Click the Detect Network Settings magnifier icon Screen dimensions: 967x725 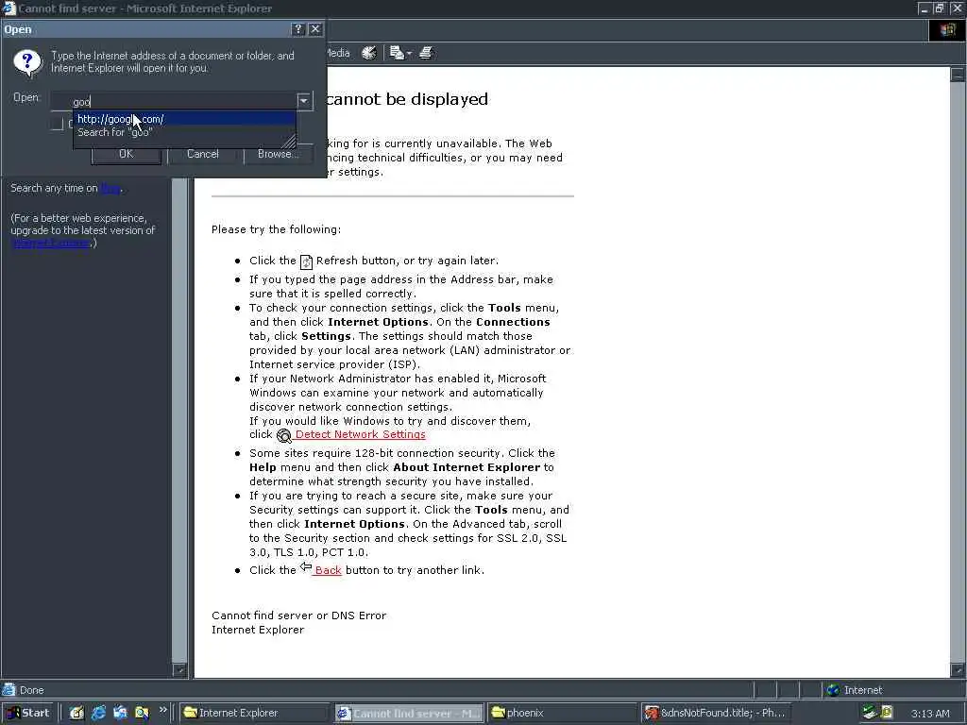[x=283, y=436]
